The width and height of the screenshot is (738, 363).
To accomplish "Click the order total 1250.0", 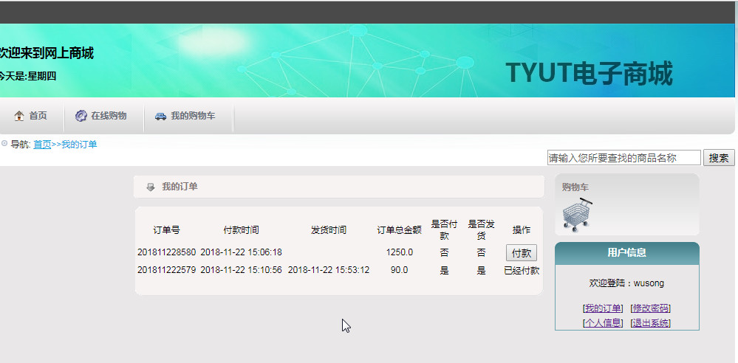I will (x=399, y=252).
